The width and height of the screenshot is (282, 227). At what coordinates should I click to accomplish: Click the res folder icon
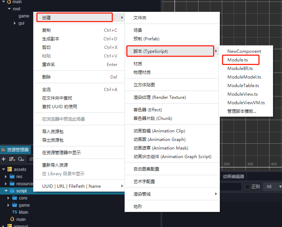click(x=12, y=176)
